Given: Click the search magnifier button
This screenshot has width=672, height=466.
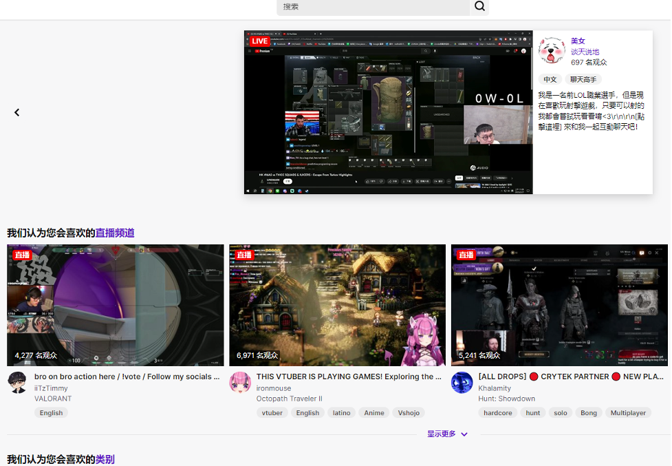Looking at the screenshot, I should pos(479,6).
